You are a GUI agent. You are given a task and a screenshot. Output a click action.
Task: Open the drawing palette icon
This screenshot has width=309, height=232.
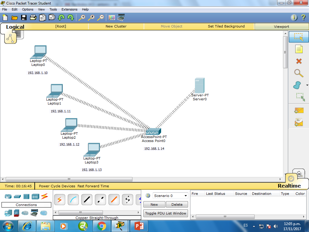pos(112,18)
